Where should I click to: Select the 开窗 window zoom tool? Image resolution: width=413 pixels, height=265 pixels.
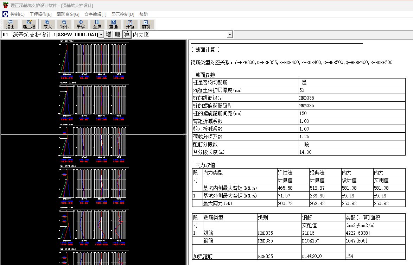click(130, 24)
